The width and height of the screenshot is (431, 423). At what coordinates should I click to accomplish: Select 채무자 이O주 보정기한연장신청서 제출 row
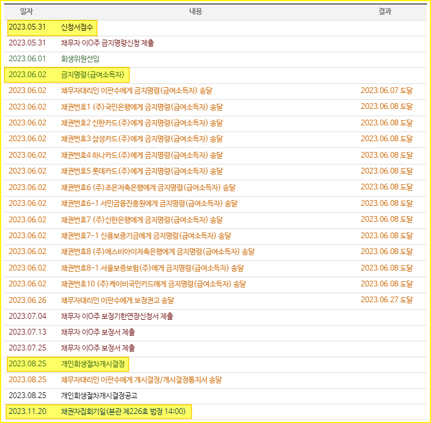(x=215, y=316)
